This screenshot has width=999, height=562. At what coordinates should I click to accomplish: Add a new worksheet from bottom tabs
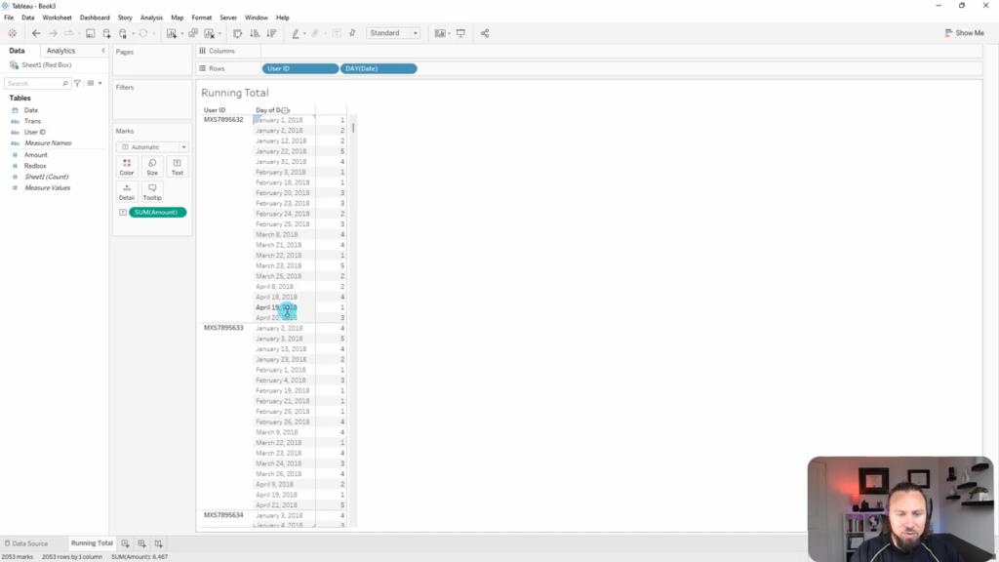[x=125, y=543]
